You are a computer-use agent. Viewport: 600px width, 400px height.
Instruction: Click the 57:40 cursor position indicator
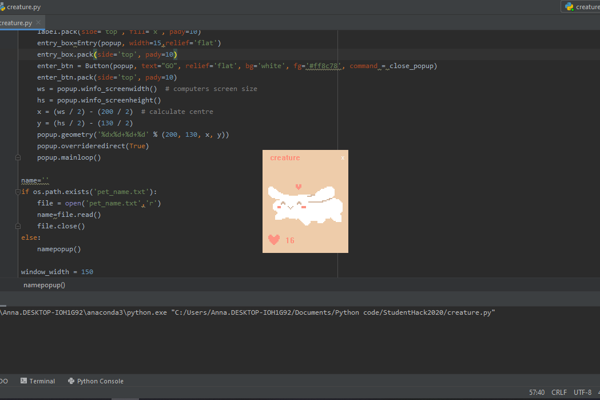pos(537,393)
